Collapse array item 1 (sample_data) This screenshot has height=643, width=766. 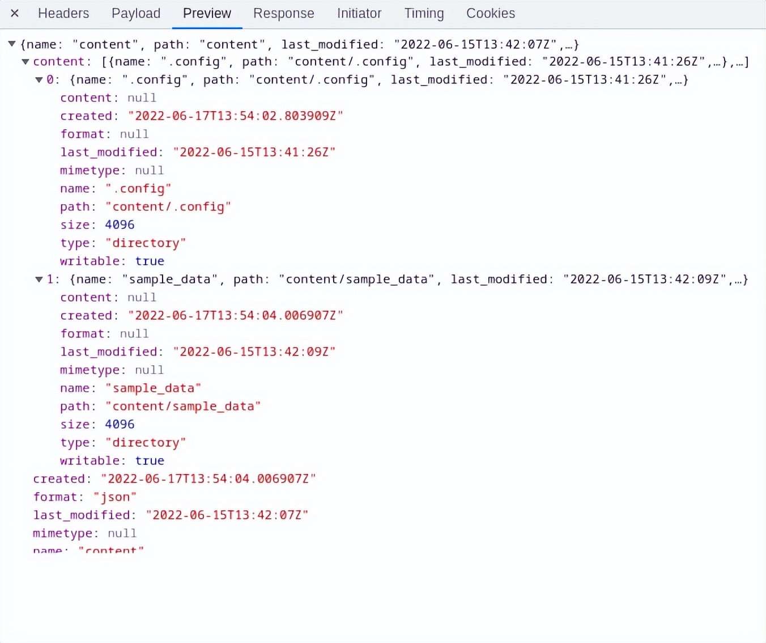click(39, 279)
